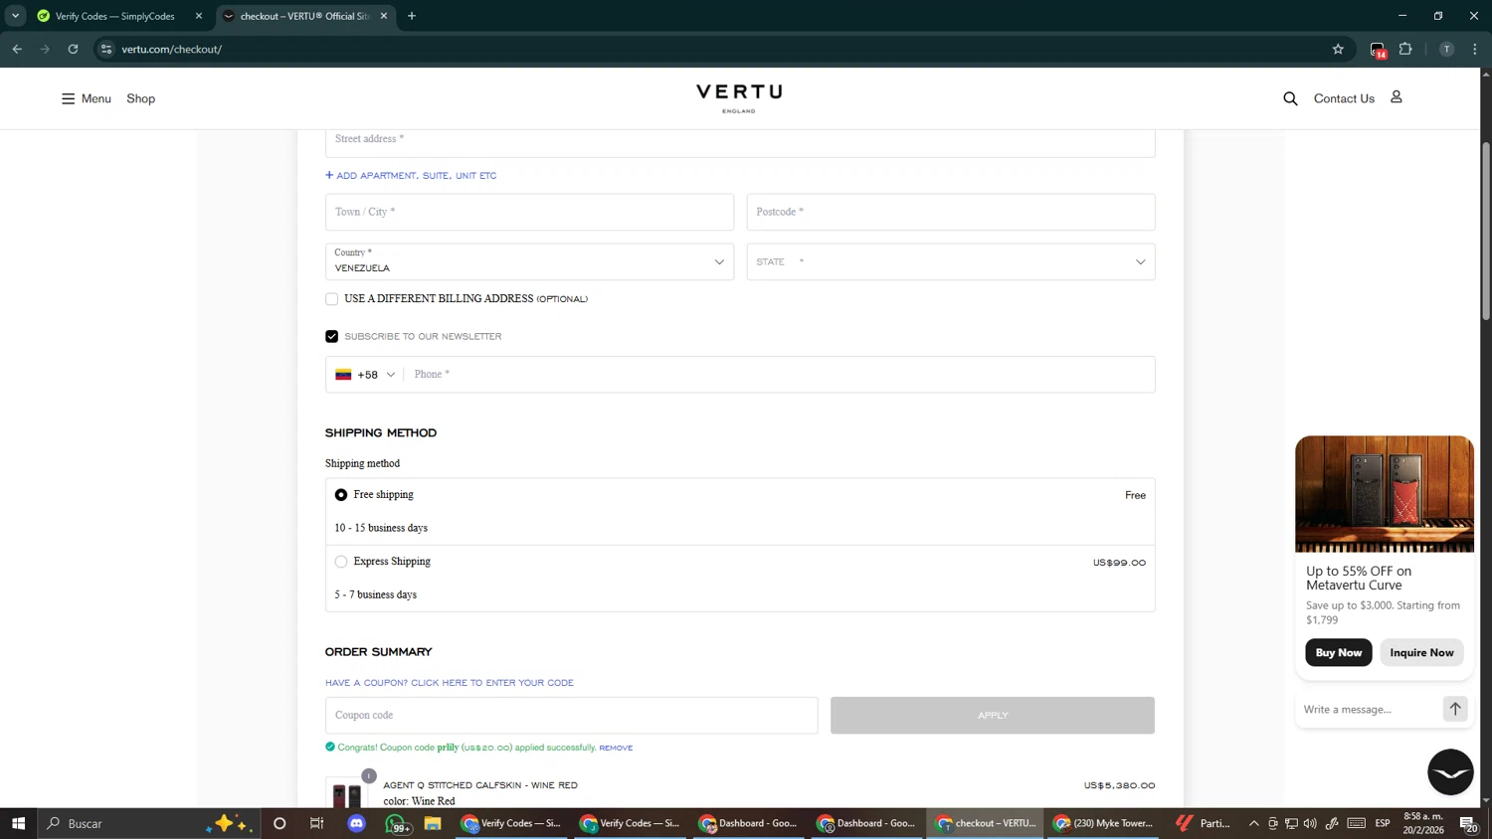Click the Cortana circle icon
Image resolution: width=1492 pixels, height=839 pixels.
[x=280, y=823]
